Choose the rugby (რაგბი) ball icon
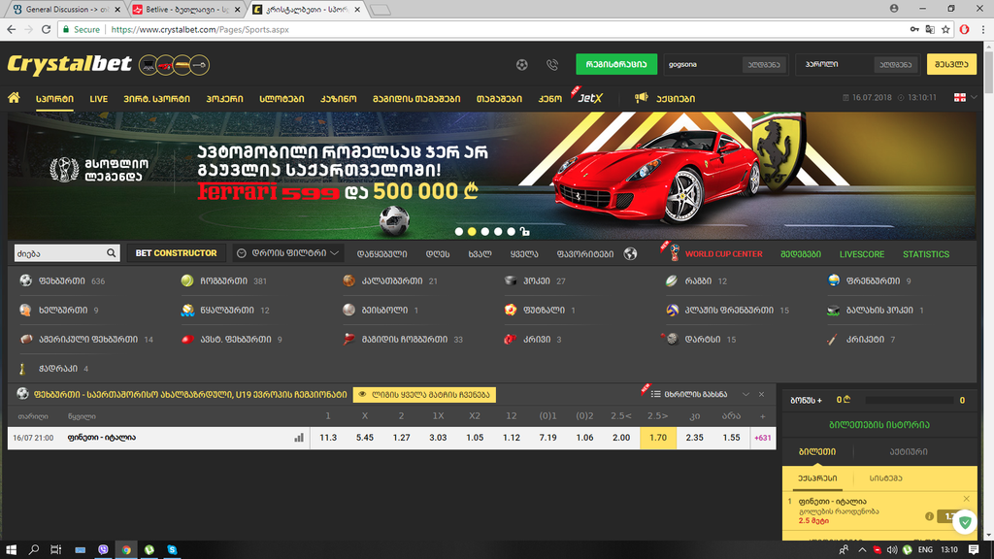 [672, 280]
